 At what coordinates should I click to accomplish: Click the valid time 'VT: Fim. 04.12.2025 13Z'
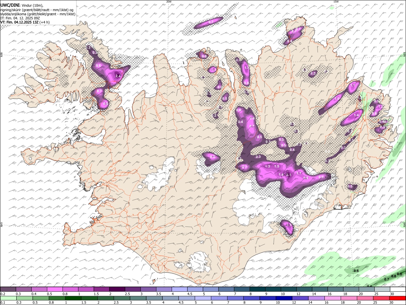pyautogui.click(x=20, y=22)
